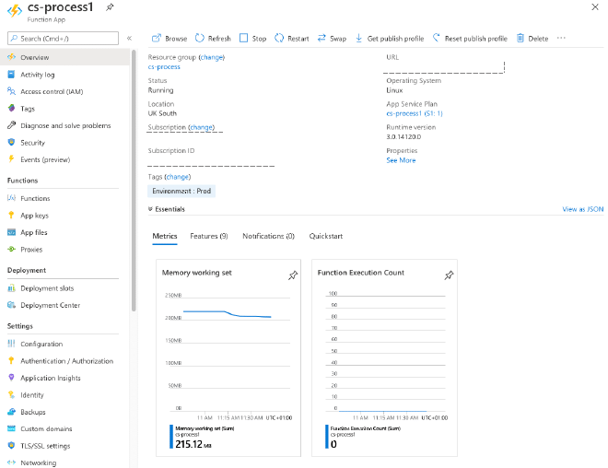Open Diagnose and solve problems
The height and width of the screenshot is (468, 608).
click(x=64, y=125)
